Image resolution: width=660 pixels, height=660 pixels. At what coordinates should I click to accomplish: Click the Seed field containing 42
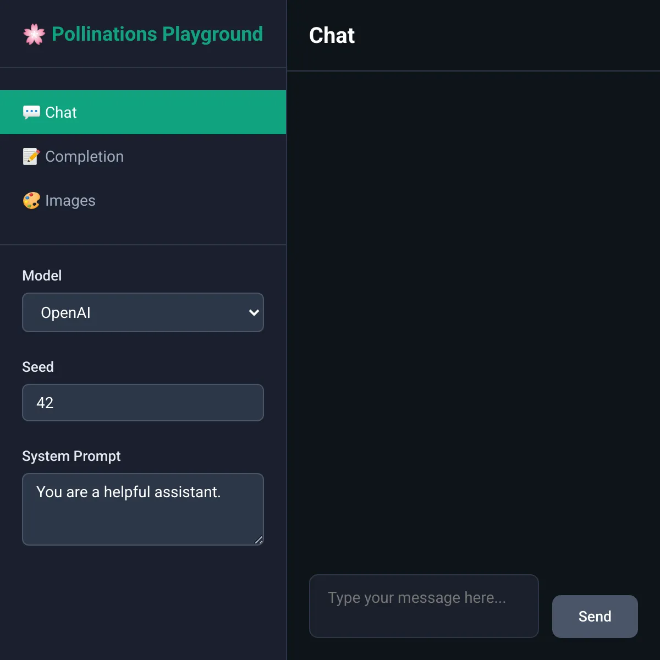143,403
